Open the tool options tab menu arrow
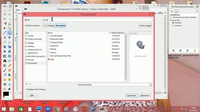Image resolution: width=200 pixels, height=112 pixels. (x=197, y=11)
